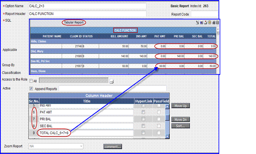
Task: Click the report preview scroll up arrow
Action: tap(218, 29)
